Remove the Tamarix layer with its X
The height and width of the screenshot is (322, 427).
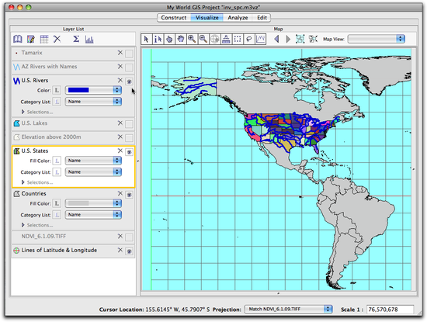[x=120, y=53]
